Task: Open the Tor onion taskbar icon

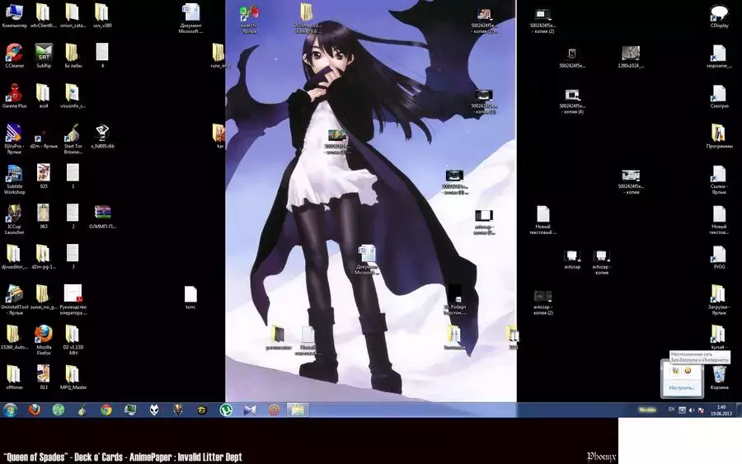Action: click(x=82, y=410)
